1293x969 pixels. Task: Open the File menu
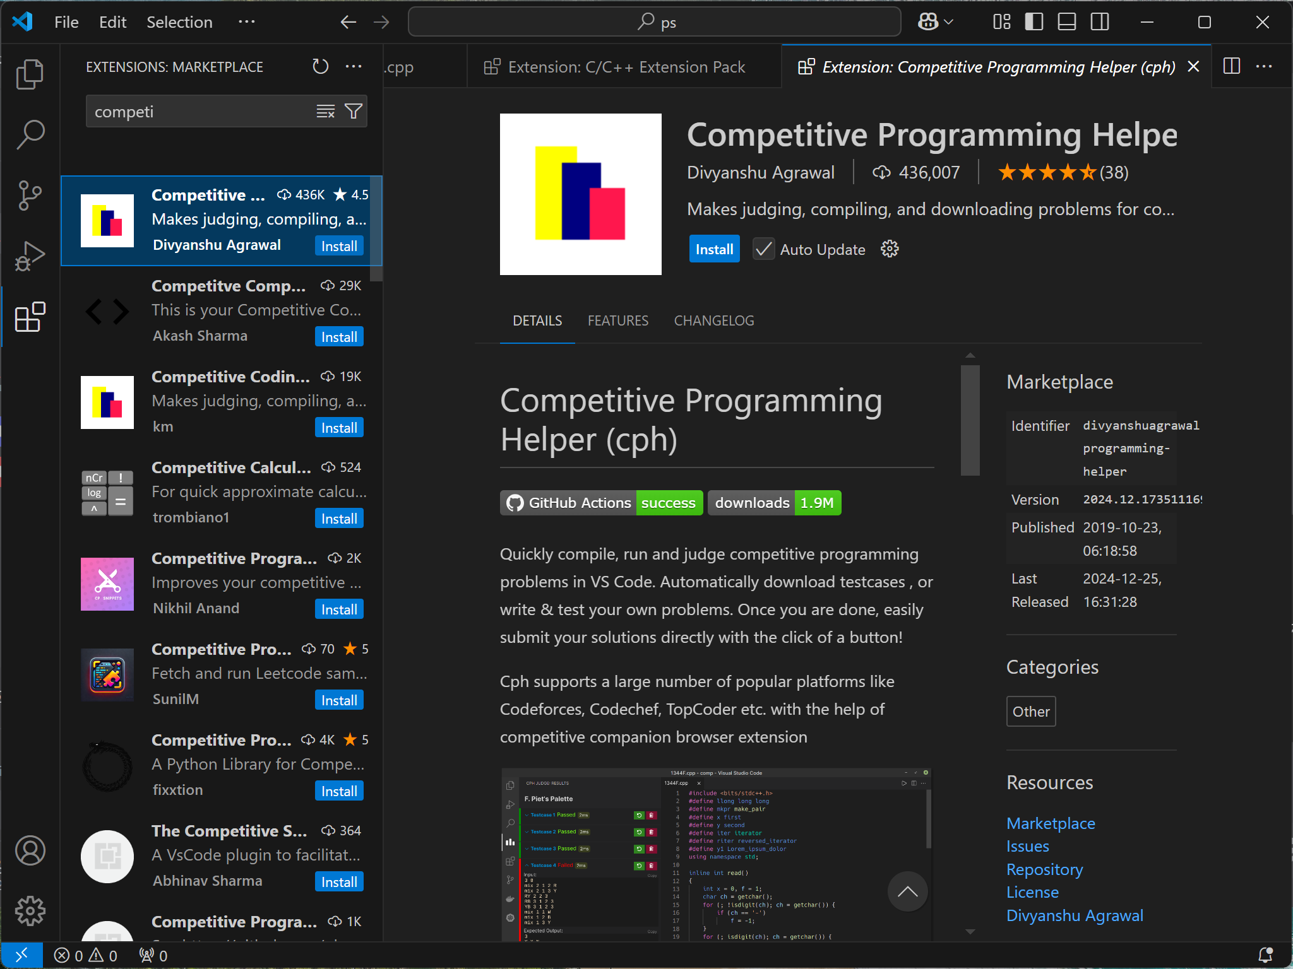tap(66, 23)
